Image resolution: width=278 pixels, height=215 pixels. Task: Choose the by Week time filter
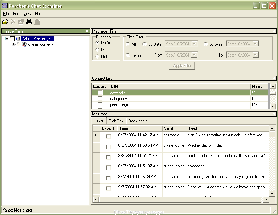(206, 44)
